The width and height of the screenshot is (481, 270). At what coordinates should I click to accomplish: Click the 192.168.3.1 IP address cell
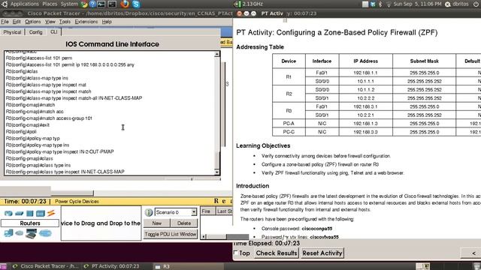pyautogui.click(x=365, y=106)
